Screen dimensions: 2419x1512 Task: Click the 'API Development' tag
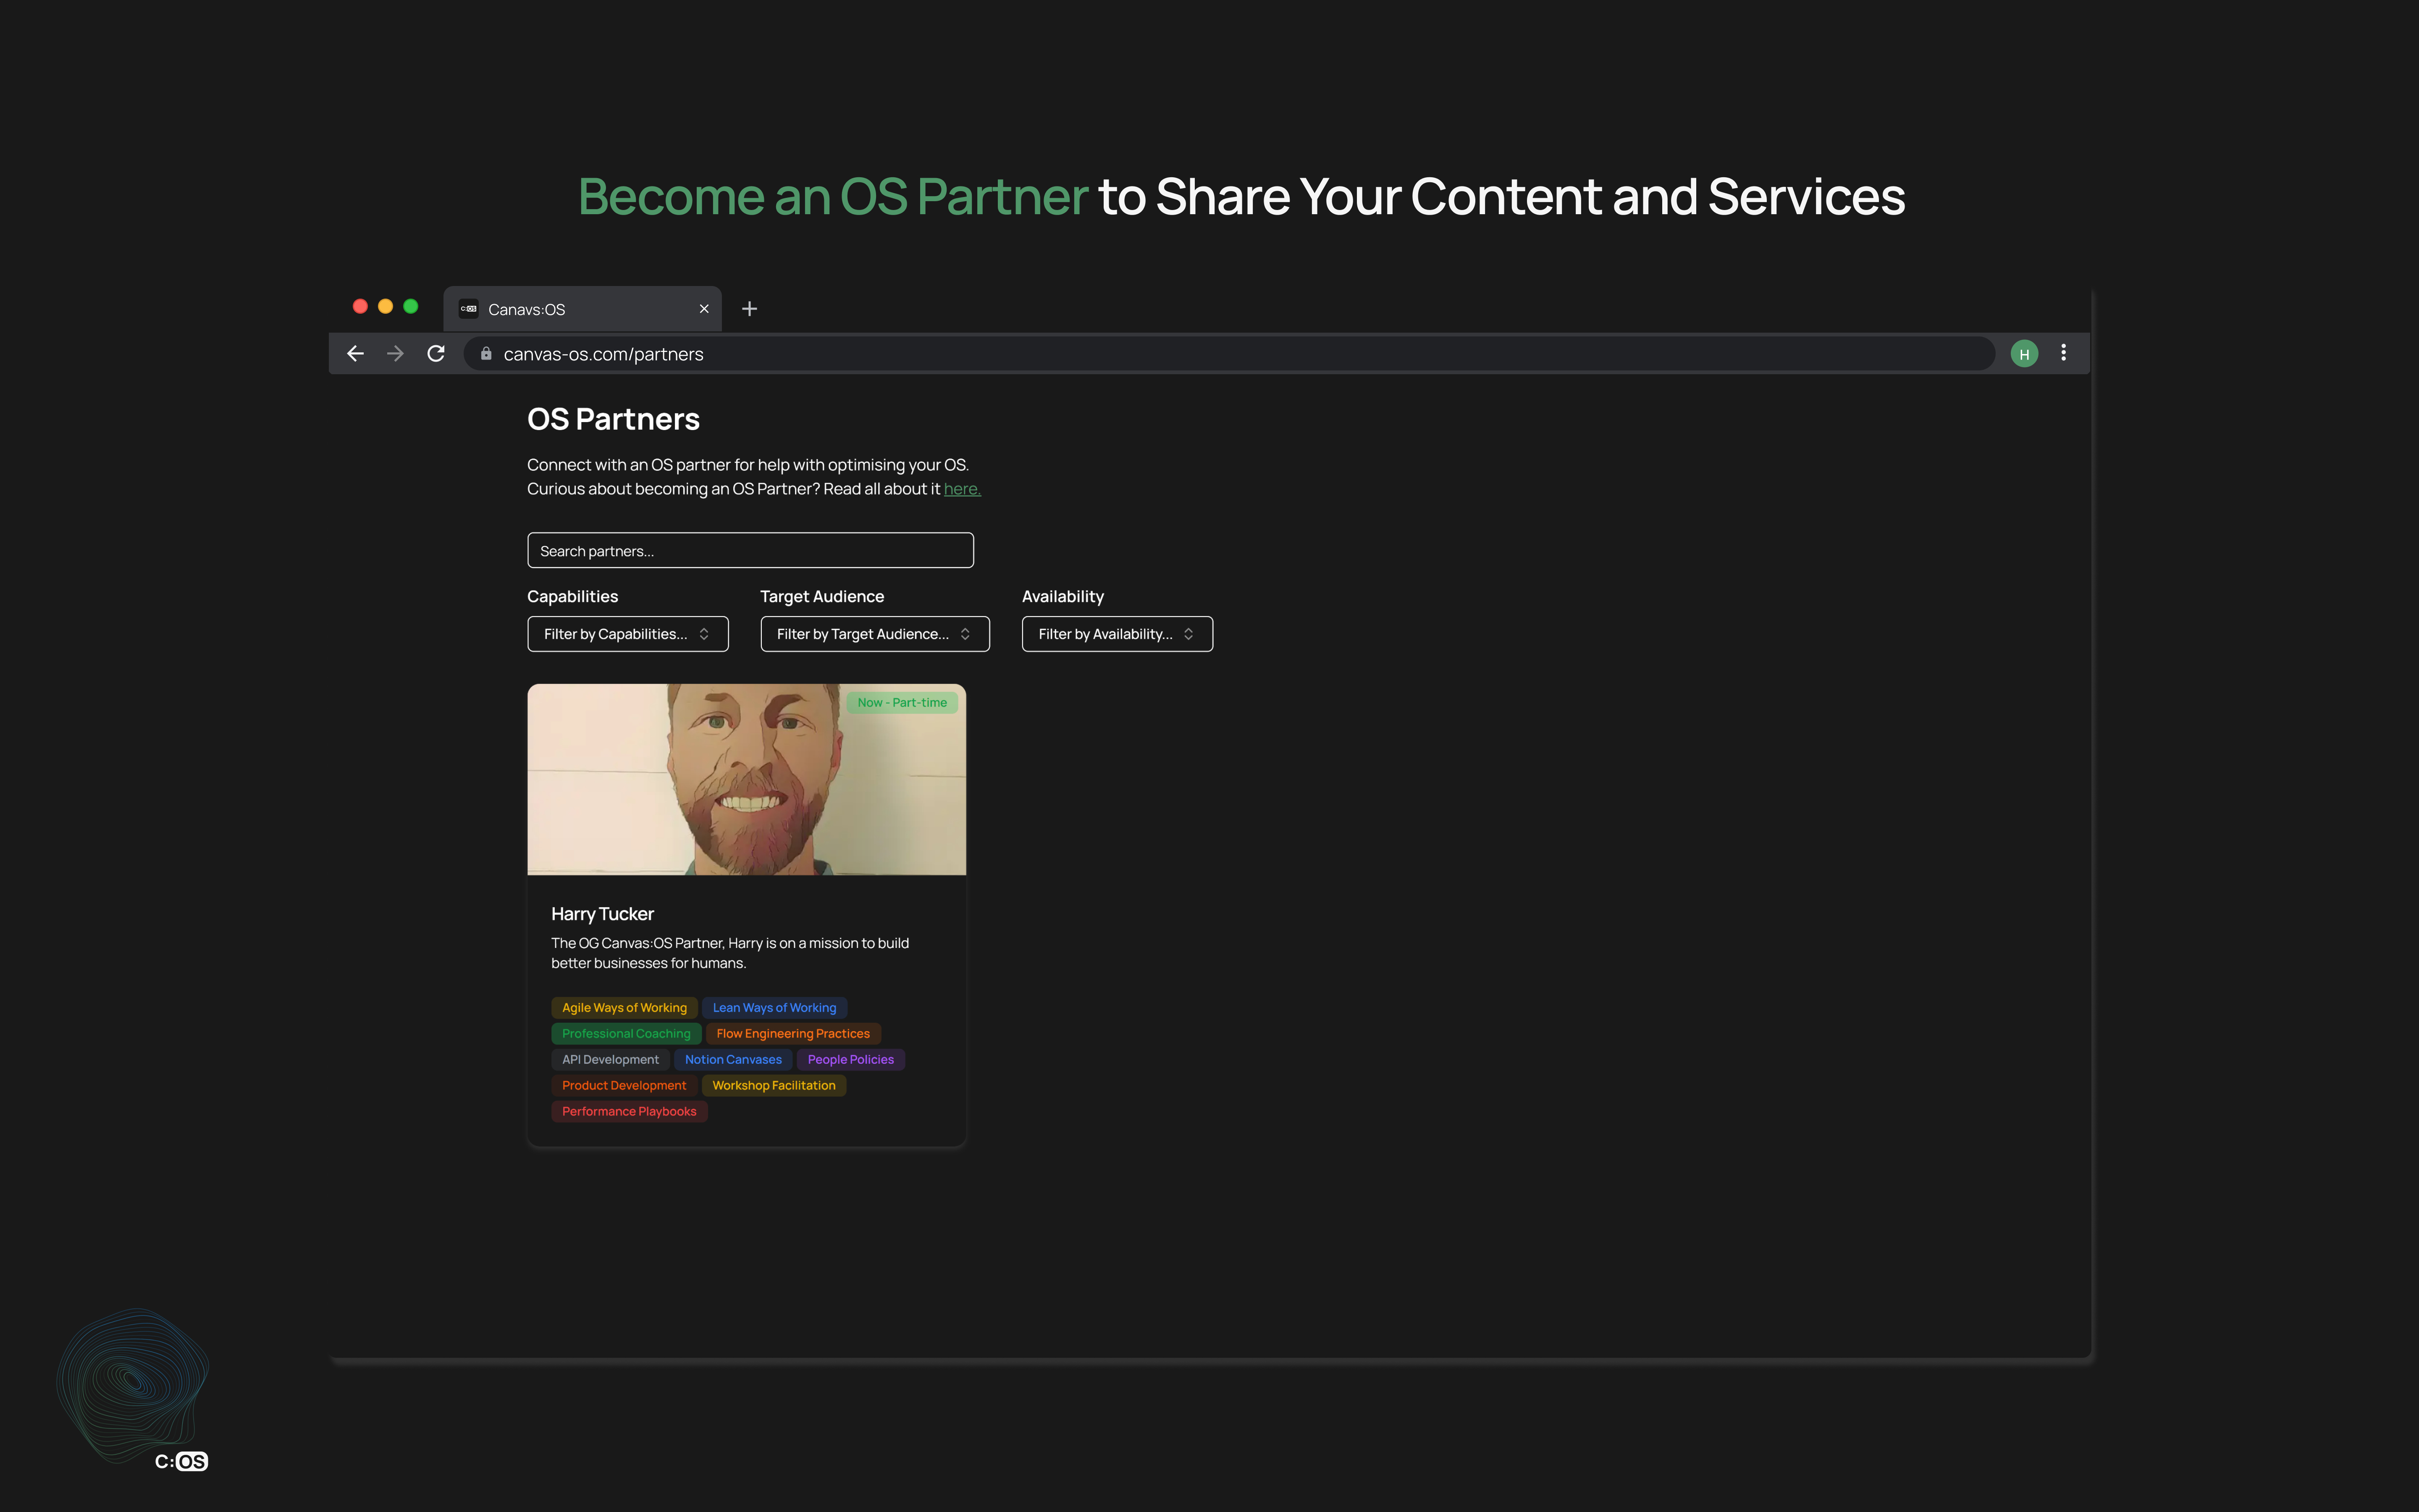coord(610,1060)
